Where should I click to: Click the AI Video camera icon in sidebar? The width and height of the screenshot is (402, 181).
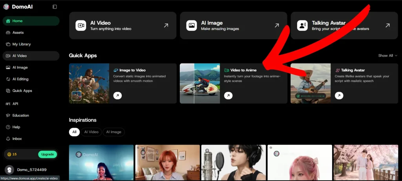(x=8, y=56)
